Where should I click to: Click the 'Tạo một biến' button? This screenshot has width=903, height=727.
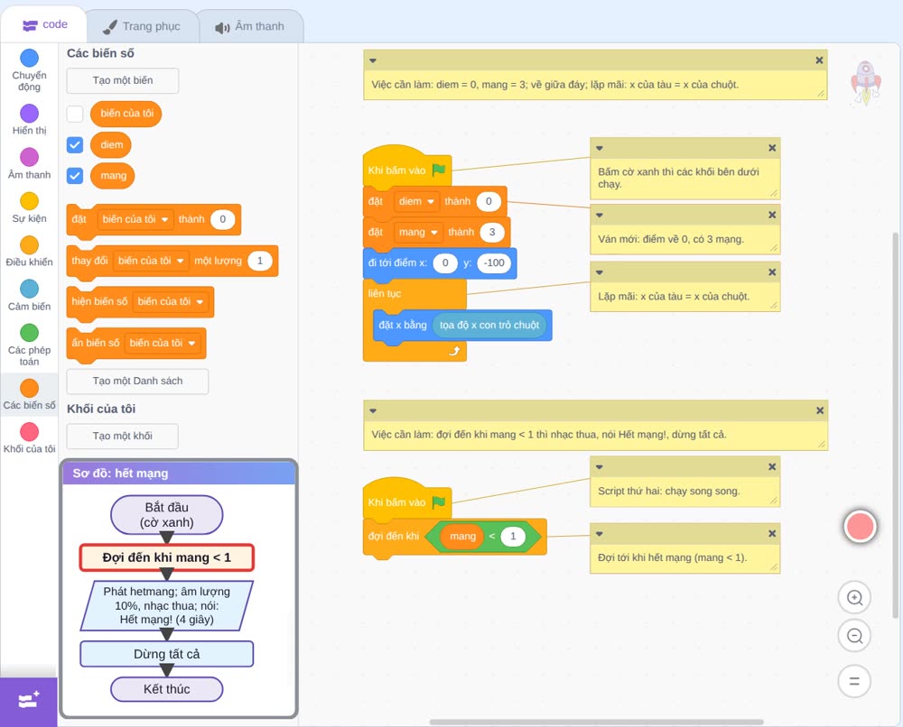coord(123,80)
